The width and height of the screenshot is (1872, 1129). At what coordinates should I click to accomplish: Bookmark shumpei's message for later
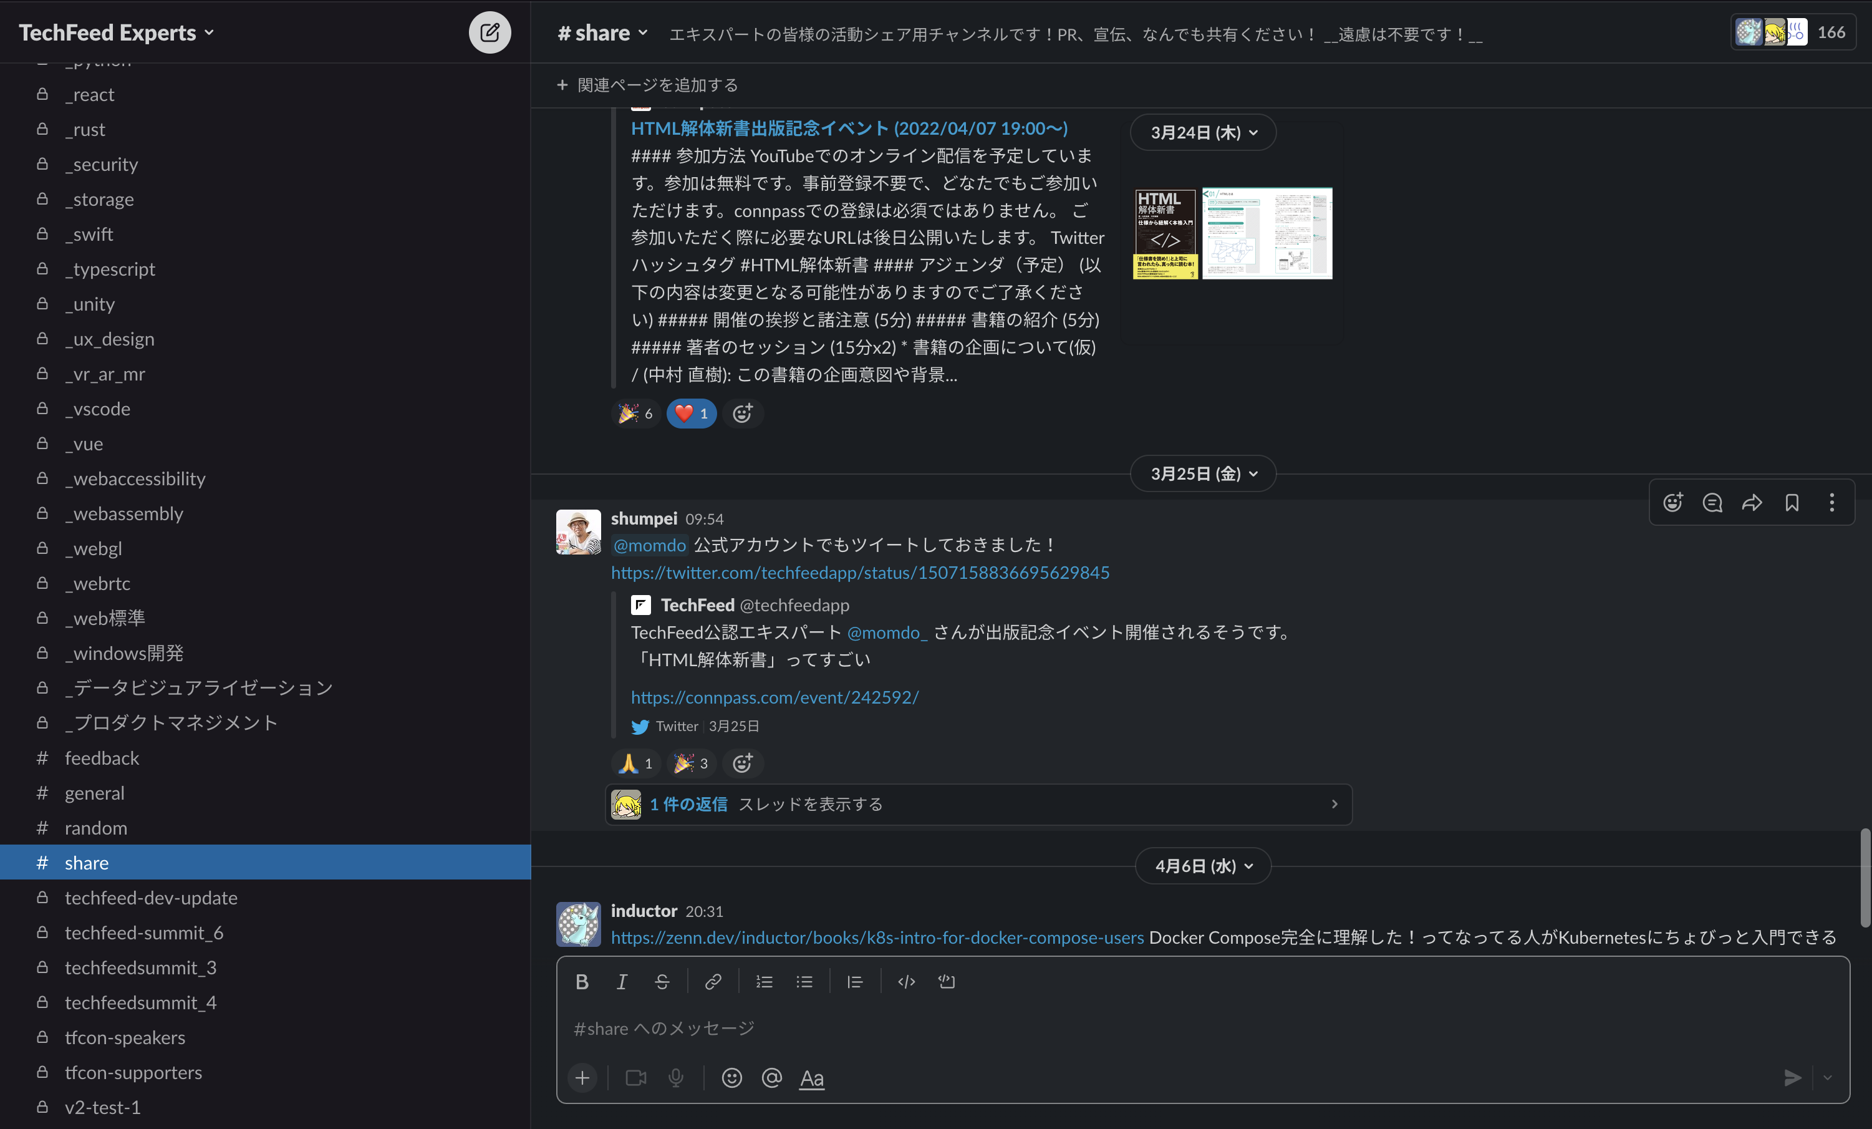[1792, 502]
